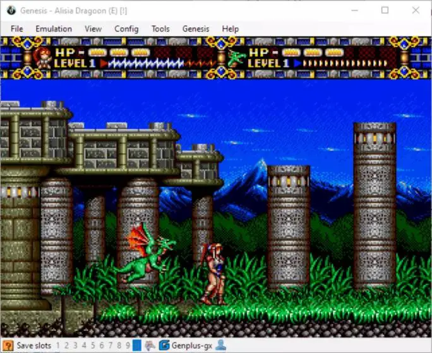Select save slot 5
The width and height of the screenshot is (432, 353).
click(x=93, y=345)
